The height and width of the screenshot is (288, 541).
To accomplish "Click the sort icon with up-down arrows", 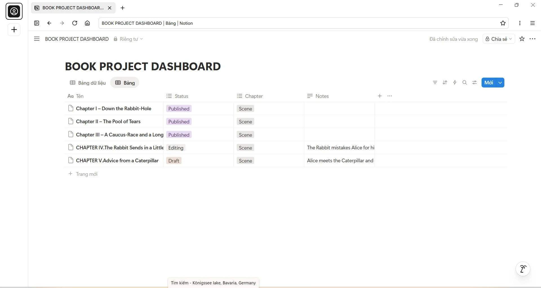I will tap(445, 82).
